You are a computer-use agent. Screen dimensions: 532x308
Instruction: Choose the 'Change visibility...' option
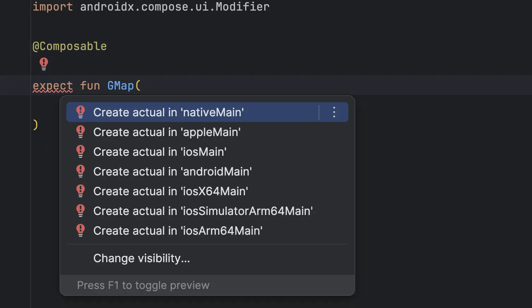[x=141, y=258]
